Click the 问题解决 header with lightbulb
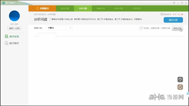The image size is (189, 106). click(42, 8)
